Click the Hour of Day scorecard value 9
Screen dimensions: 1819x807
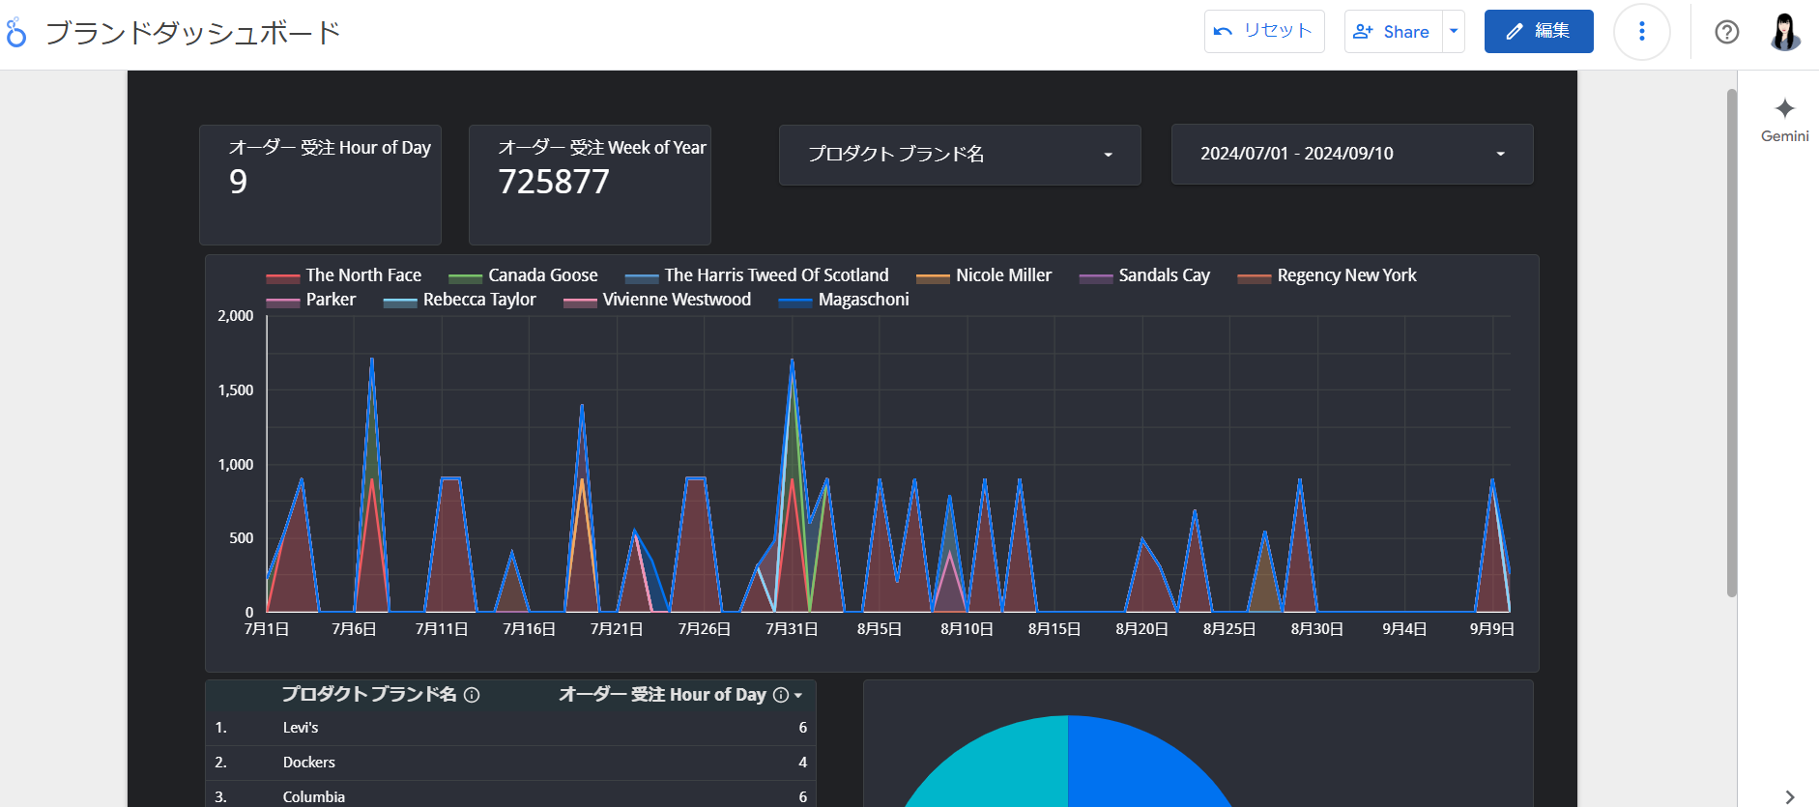pos(239,182)
